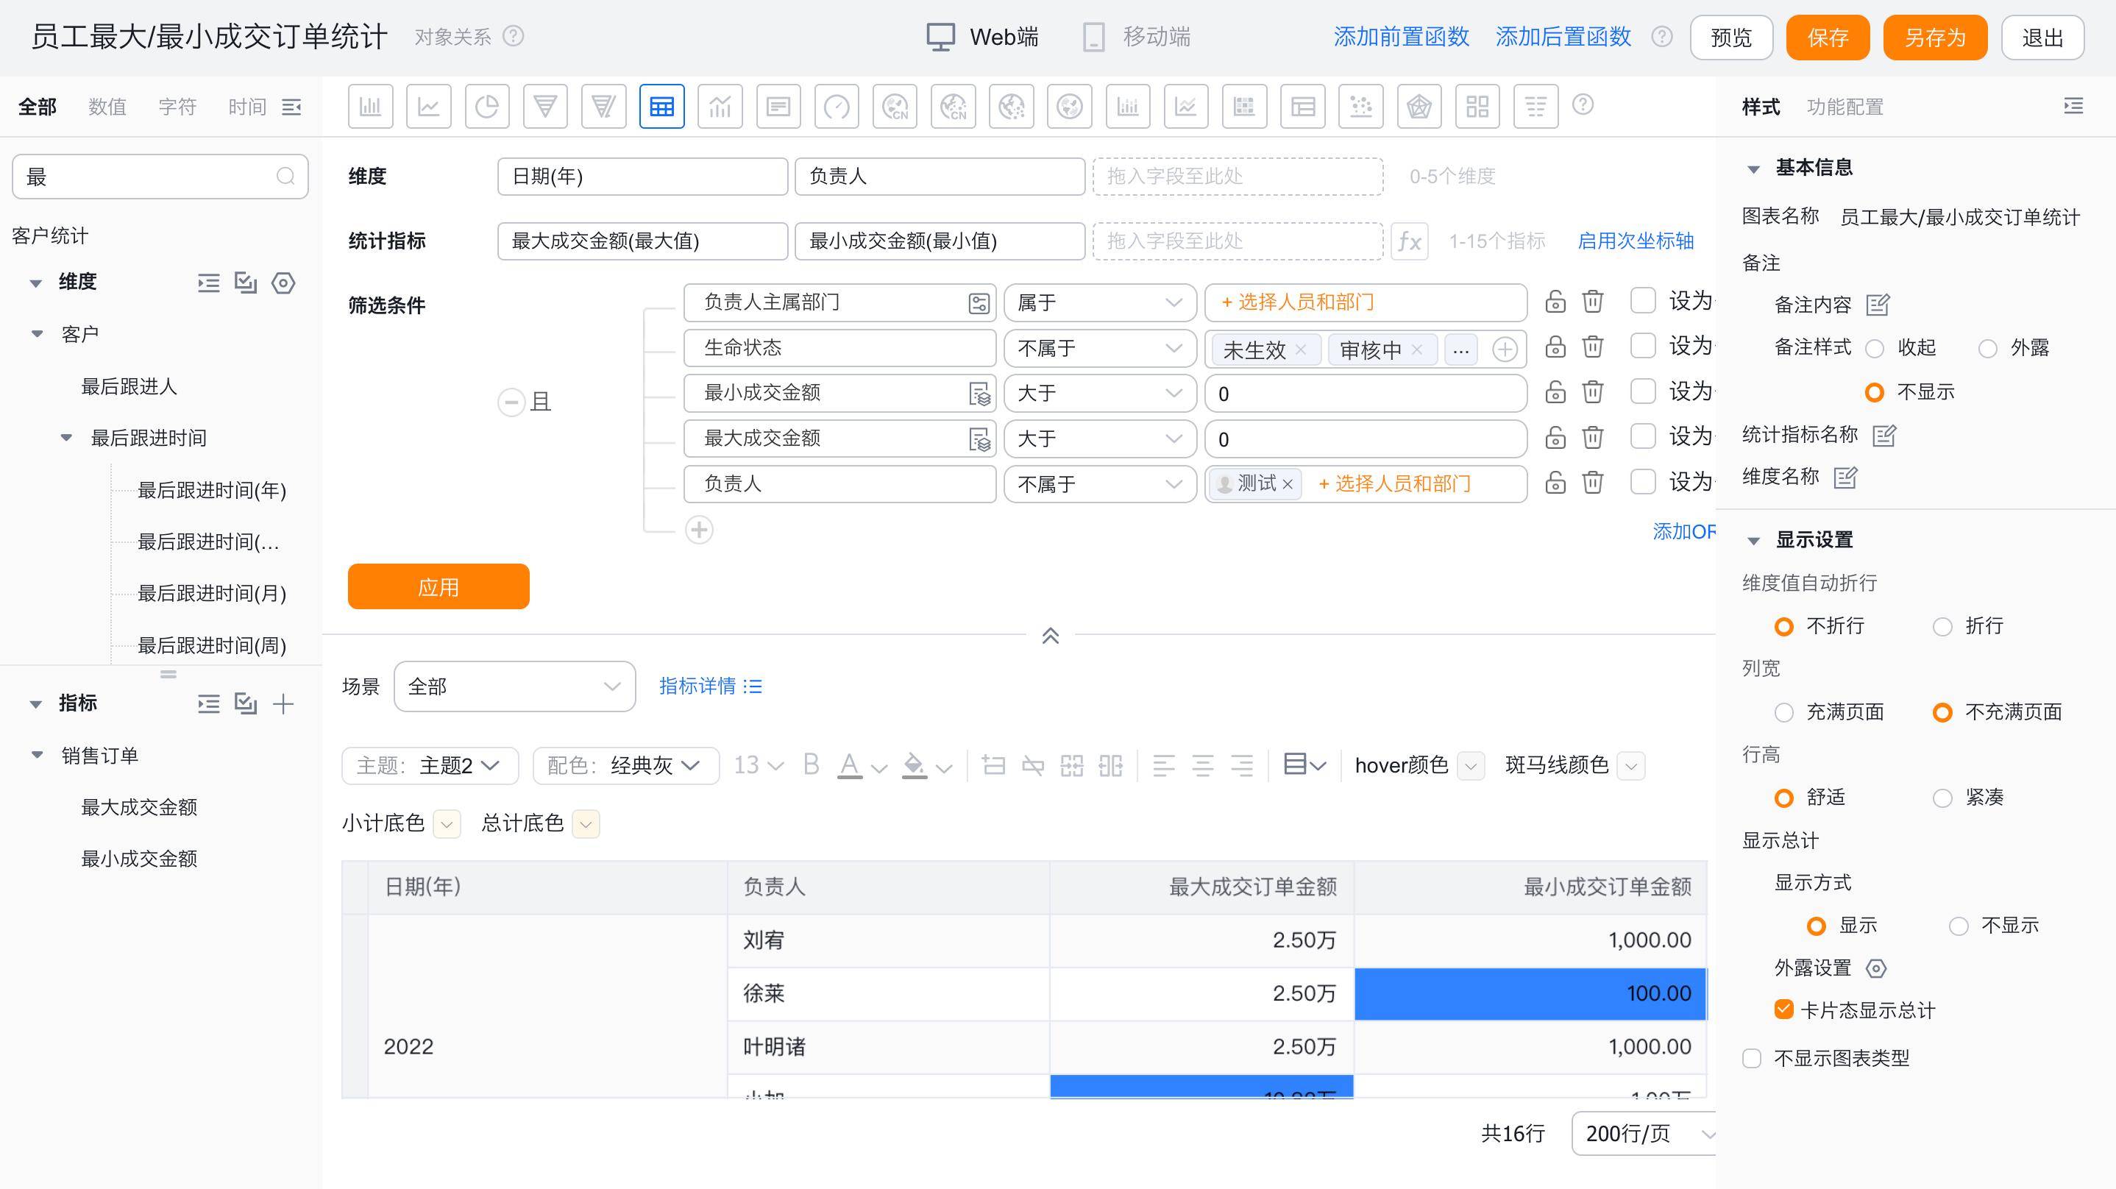Select 充满页面 column width radio
The image size is (2116, 1189).
pos(1783,711)
